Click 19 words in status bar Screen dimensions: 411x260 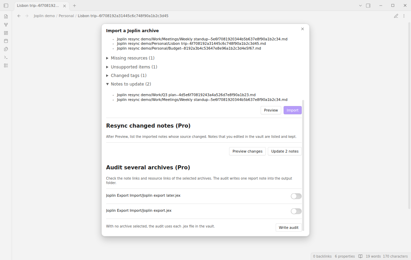point(373,256)
